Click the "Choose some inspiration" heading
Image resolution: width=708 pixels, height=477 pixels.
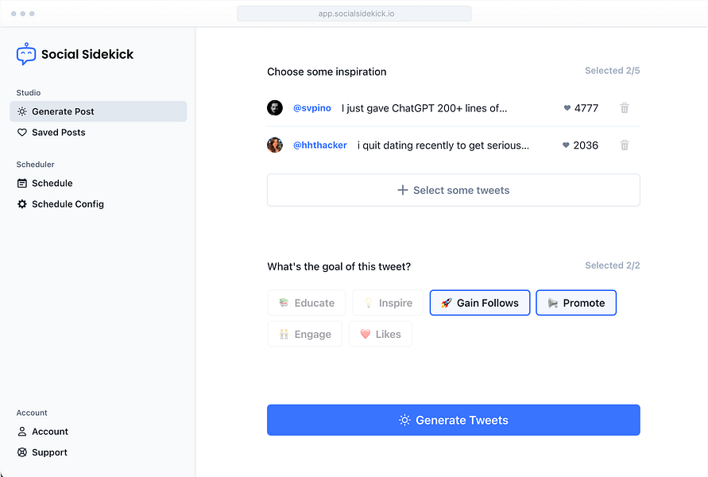pyautogui.click(x=327, y=72)
